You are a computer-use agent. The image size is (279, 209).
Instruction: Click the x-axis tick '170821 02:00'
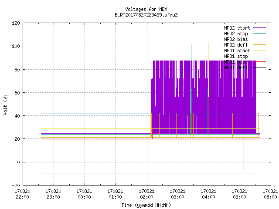pyautogui.click(x=146, y=194)
